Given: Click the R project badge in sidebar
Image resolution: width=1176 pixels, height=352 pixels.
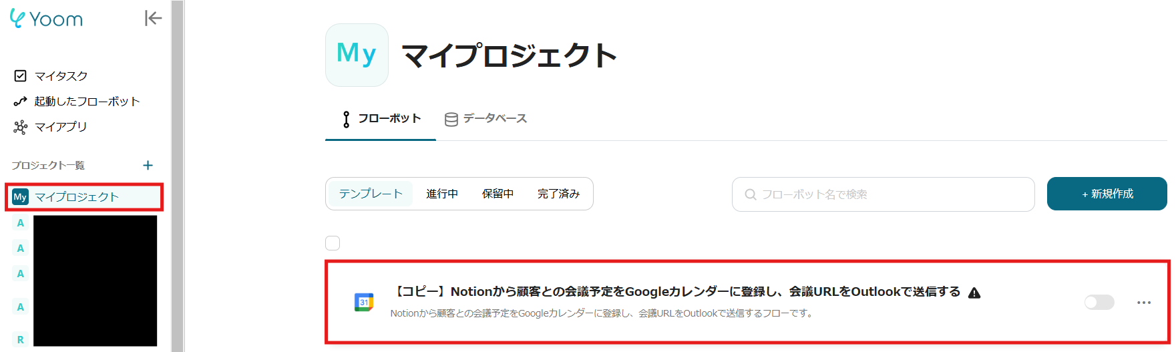Looking at the screenshot, I should 20,340.
